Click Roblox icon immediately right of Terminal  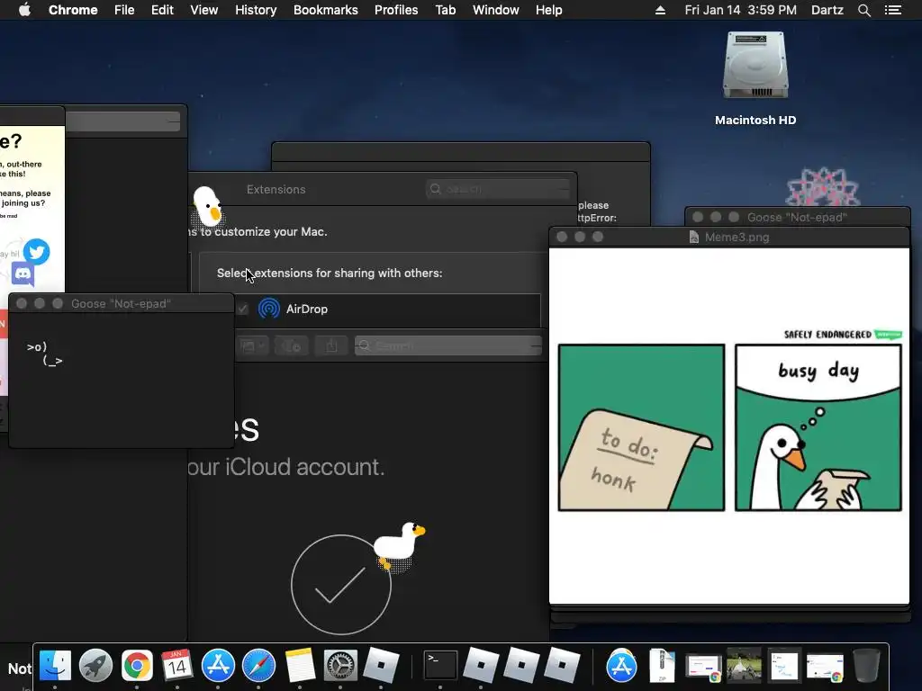tap(481, 666)
